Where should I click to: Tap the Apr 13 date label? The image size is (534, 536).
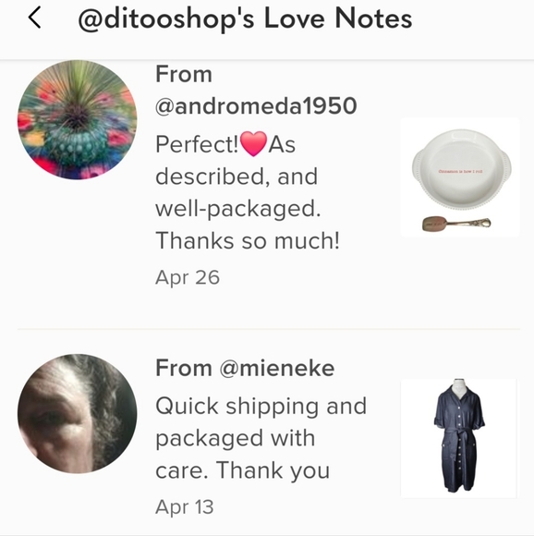point(185,506)
